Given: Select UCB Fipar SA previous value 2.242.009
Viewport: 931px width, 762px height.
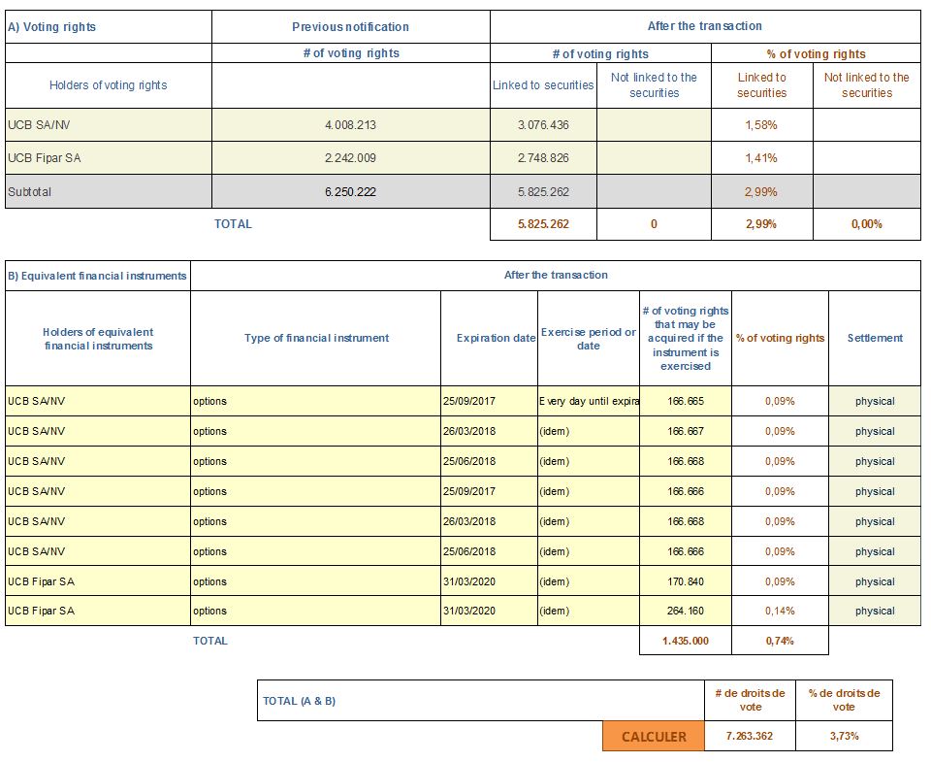Looking at the screenshot, I should (x=350, y=158).
